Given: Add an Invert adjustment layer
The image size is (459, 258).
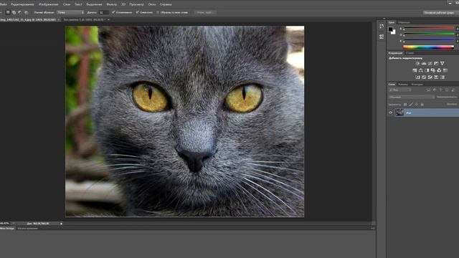Looking at the screenshot, I should tap(417, 77).
